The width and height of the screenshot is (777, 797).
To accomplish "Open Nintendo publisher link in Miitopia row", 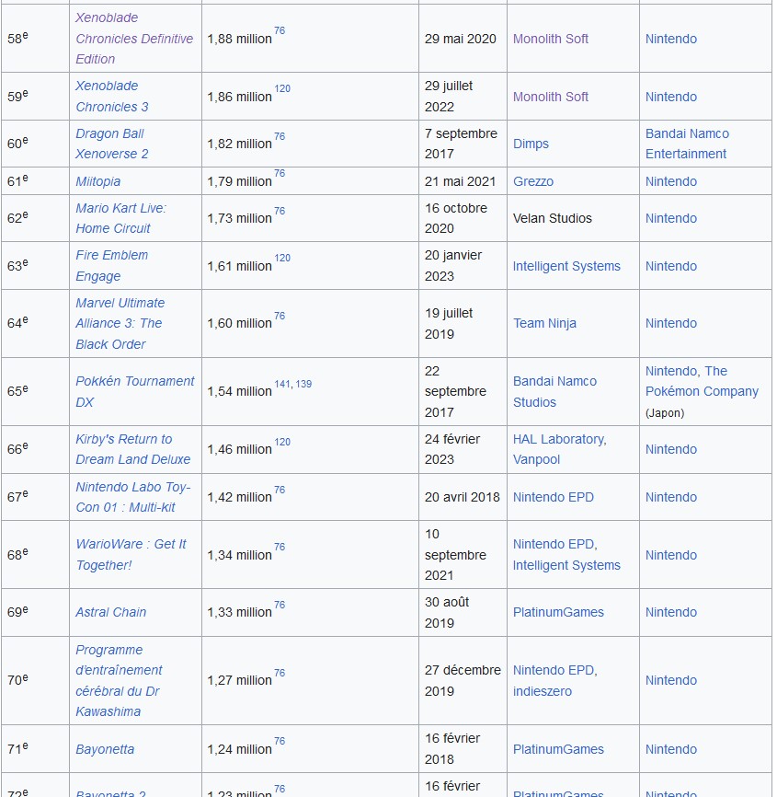I will [x=671, y=181].
